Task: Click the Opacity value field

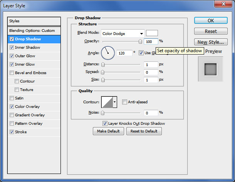Action: [x=151, y=41]
